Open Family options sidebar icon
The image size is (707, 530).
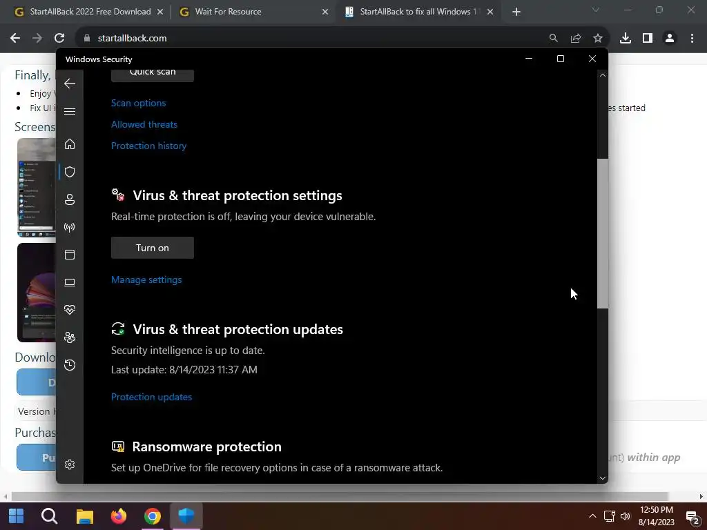pos(70,337)
